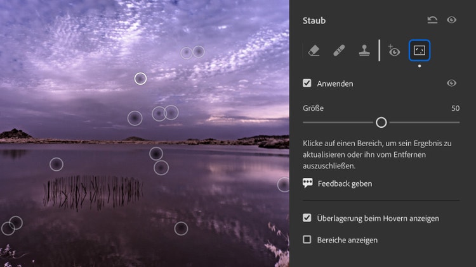Select the healing bandage tool

point(339,50)
